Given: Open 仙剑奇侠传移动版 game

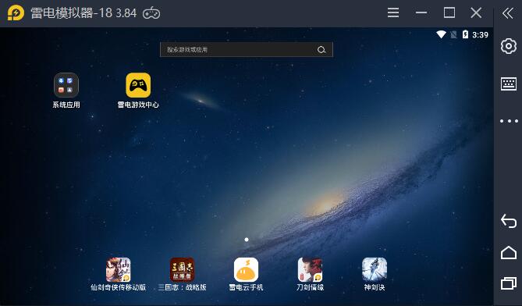Looking at the screenshot, I should click(118, 270).
